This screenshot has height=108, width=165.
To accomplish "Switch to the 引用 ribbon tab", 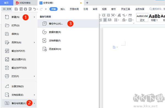I will coord(86,9).
